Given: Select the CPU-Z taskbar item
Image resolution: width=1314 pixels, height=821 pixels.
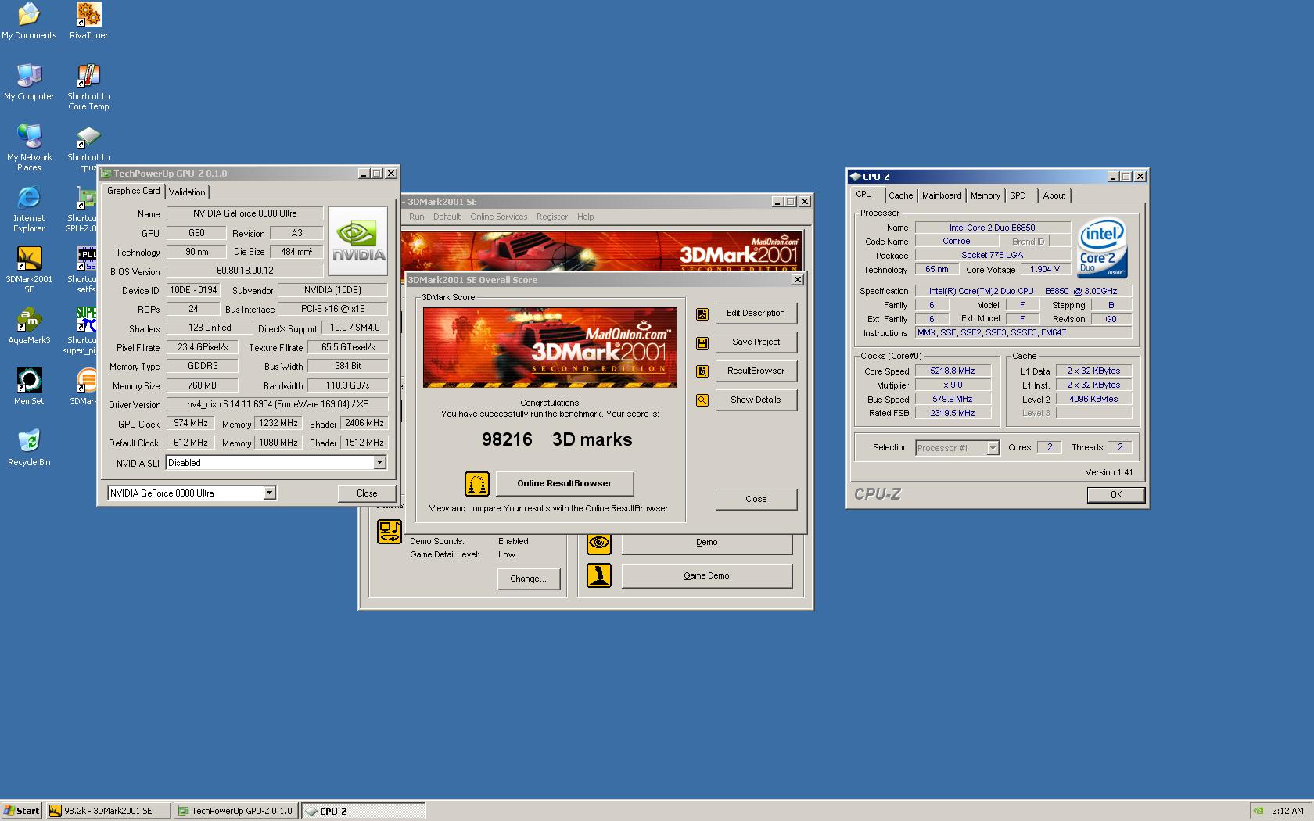Looking at the screenshot, I should pyautogui.click(x=364, y=811).
